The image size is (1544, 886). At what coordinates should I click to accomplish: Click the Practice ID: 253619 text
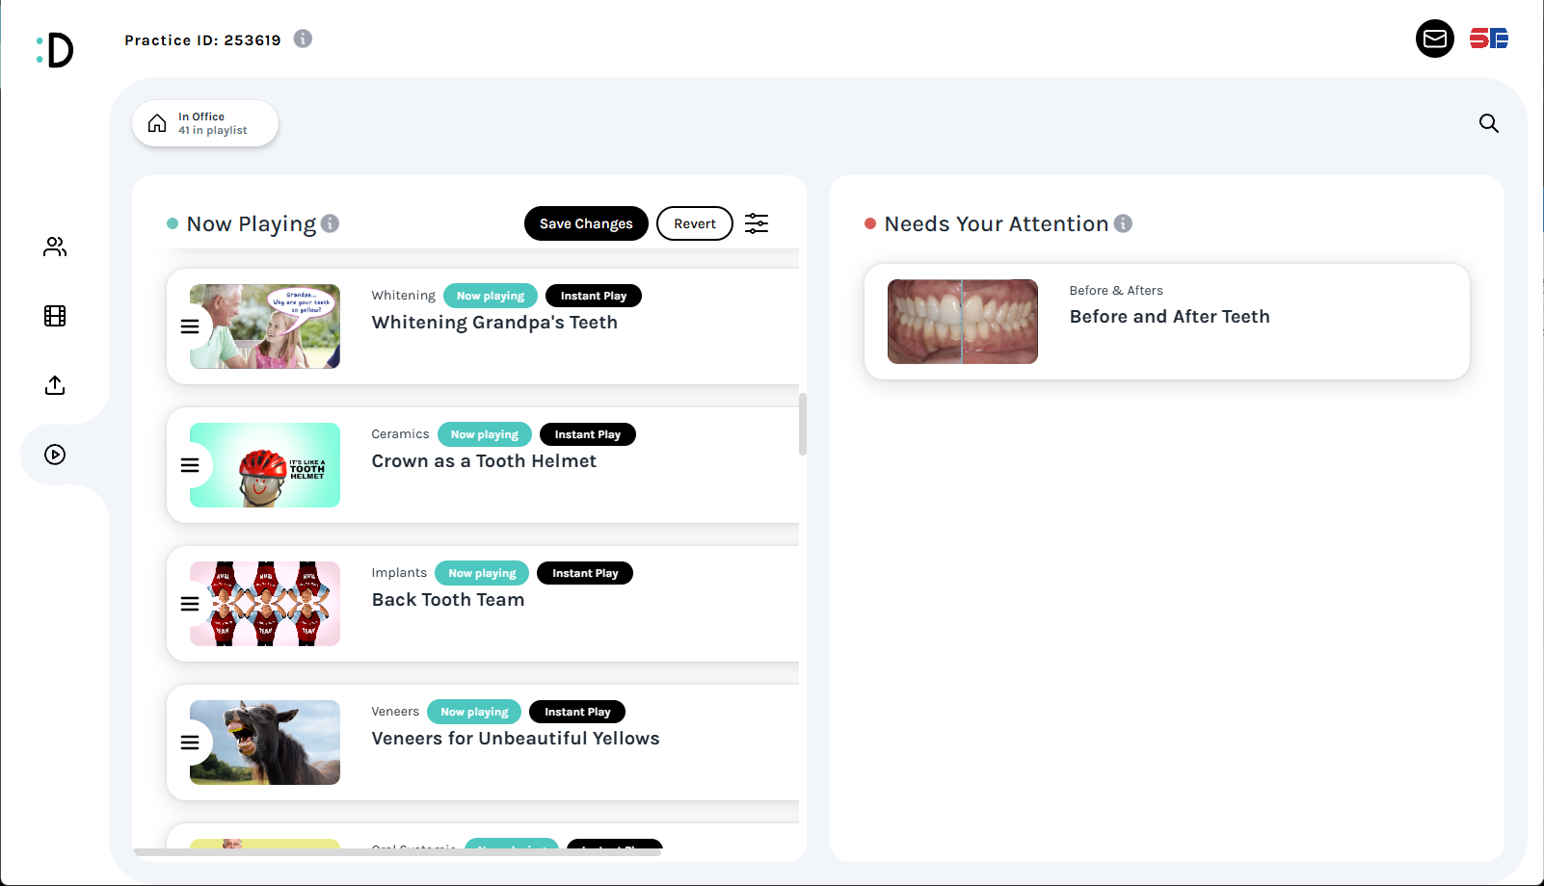click(202, 40)
